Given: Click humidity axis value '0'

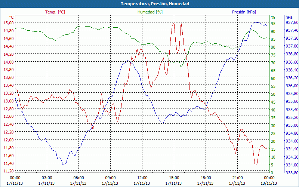Looking at the screenshot, I should tap(272, 173).
